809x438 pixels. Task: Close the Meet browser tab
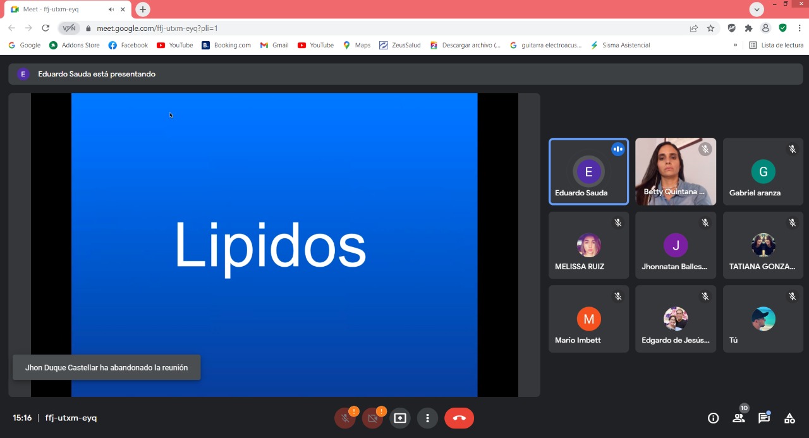point(123,9)
